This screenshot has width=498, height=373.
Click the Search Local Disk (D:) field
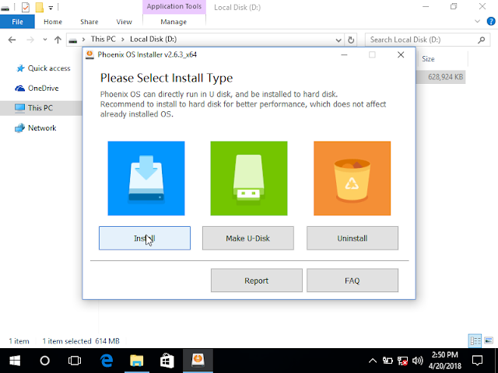point(427,40)
